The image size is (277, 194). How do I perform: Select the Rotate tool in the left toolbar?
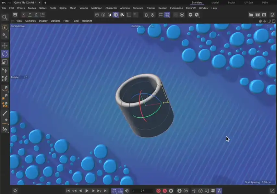coord(5,53)
